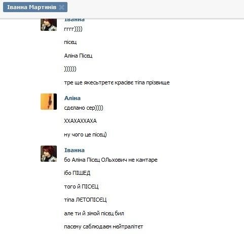Open Іванна's avatar beside the Ольхович message
The width and height of the screenshot is (244, 234).
(49, 154)
